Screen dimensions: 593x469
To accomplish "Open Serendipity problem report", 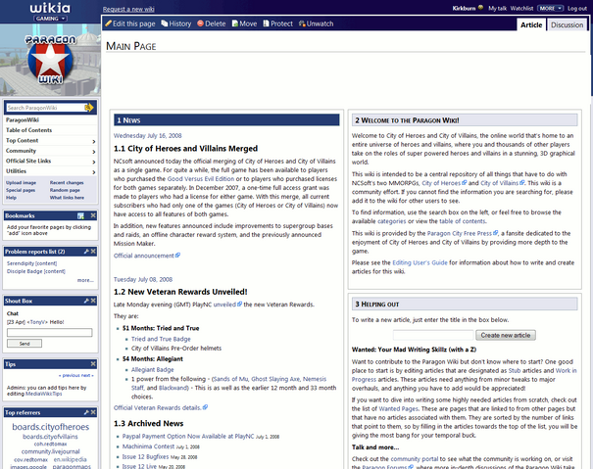I will point(31,263).
